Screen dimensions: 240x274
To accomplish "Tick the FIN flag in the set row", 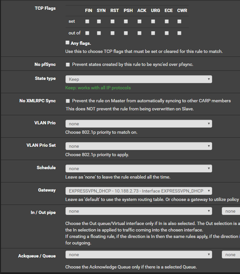I will pyautogui.click(x=87, y=21).
